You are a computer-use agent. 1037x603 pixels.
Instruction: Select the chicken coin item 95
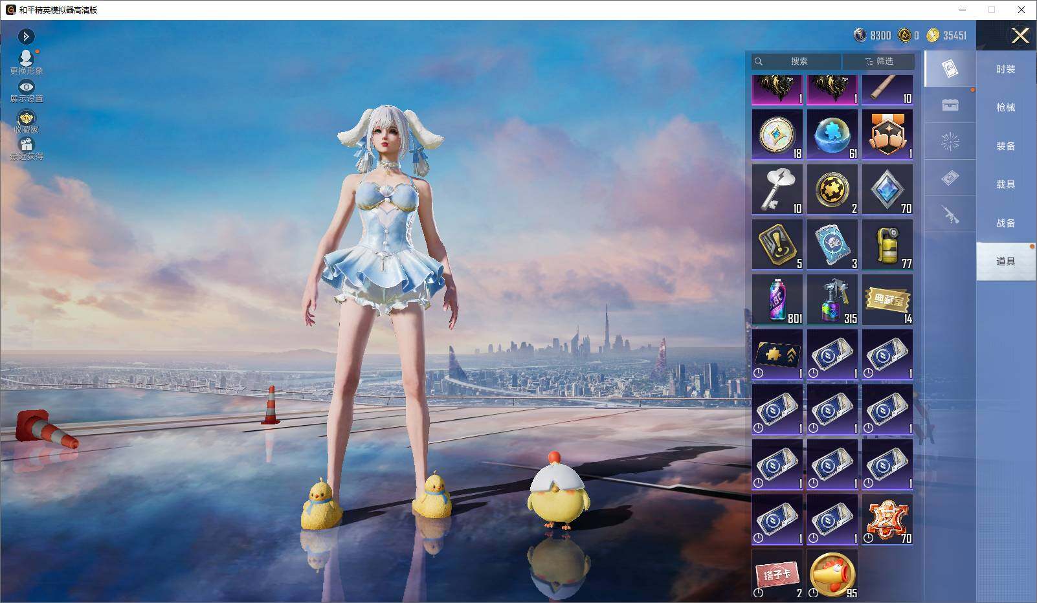click(x=832, y=575)
